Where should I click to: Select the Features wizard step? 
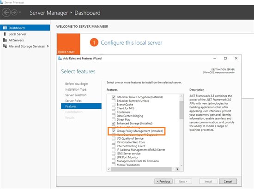pos(81,106)
